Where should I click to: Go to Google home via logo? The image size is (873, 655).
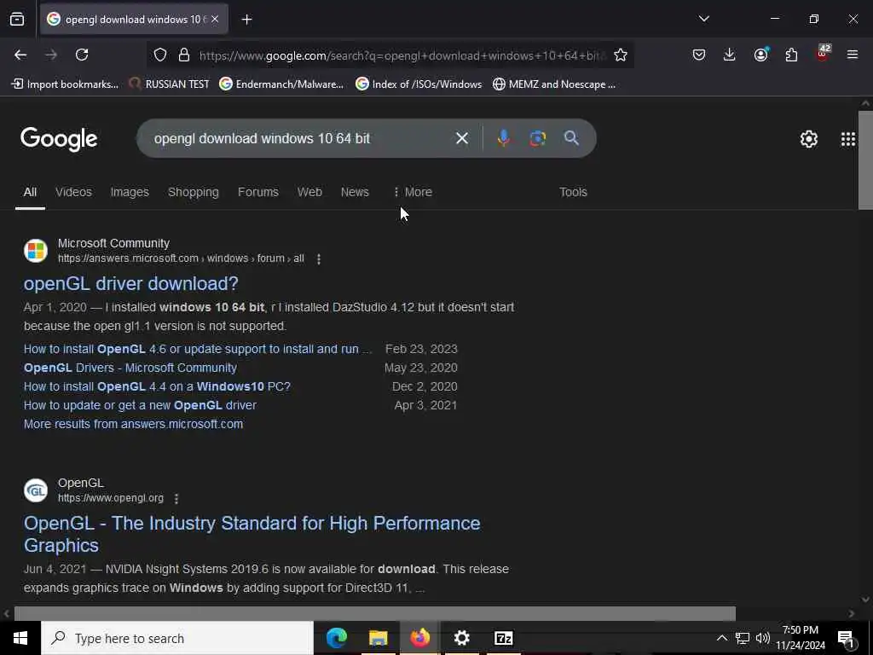tap(59, 139)
